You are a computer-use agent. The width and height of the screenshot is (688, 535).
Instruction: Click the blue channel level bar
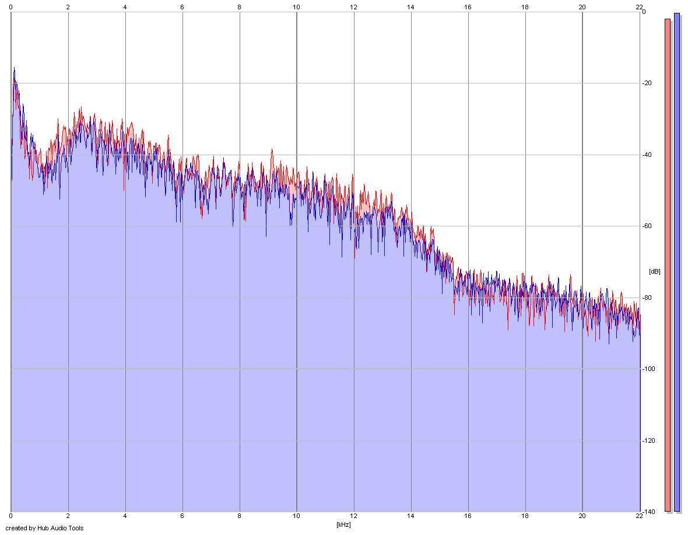pos(676,263)
